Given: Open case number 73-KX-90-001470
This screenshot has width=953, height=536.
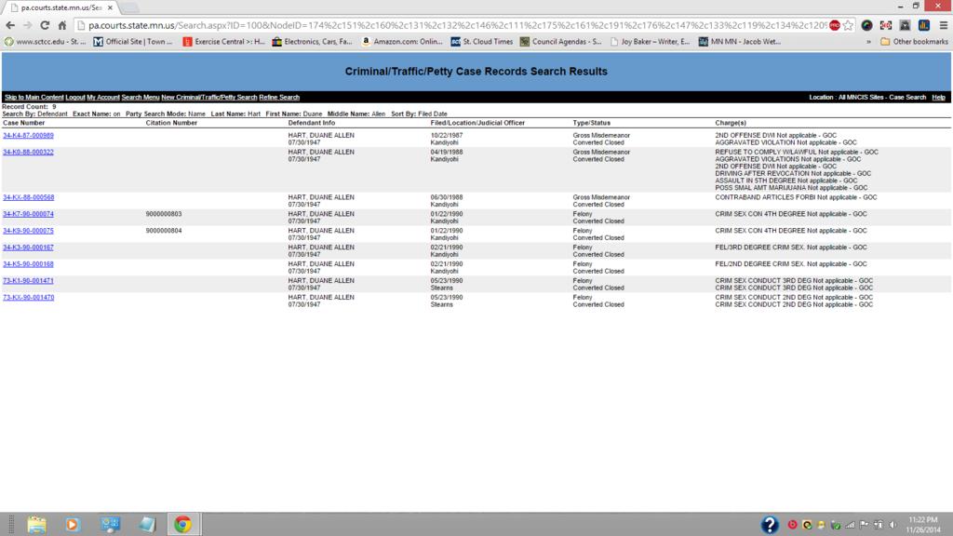Looking at the screenshot, I should tap(28, 298).
